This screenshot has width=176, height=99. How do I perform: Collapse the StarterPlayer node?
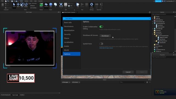[x=153, y=34]
